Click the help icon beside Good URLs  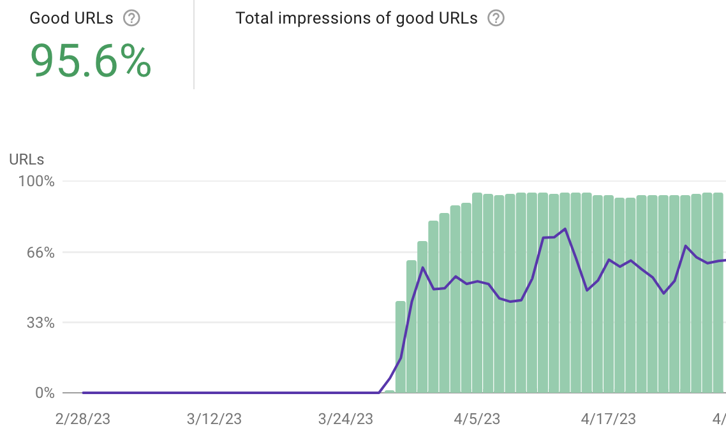[x=131, y=18]
